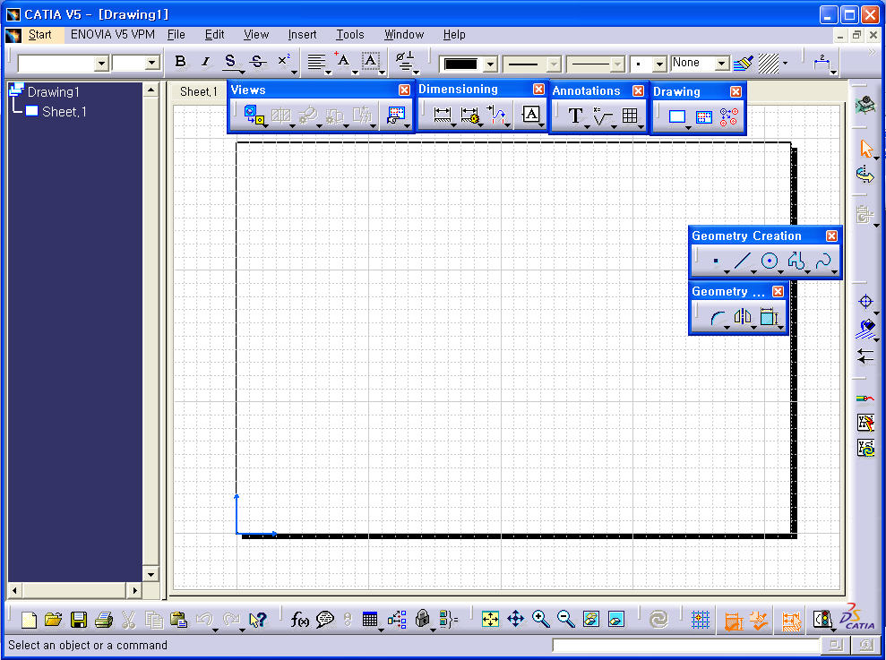Open the black color swatch picker

pos(490,64)
